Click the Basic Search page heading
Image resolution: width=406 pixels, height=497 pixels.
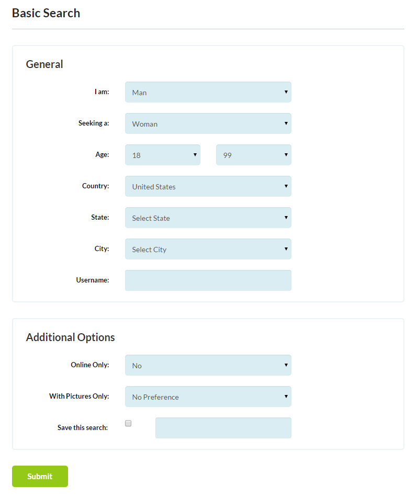click(x=46, y=13)
